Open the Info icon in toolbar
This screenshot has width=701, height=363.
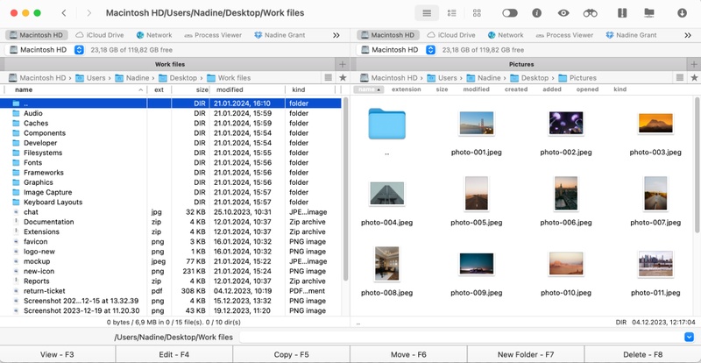(x=536, y=13)
